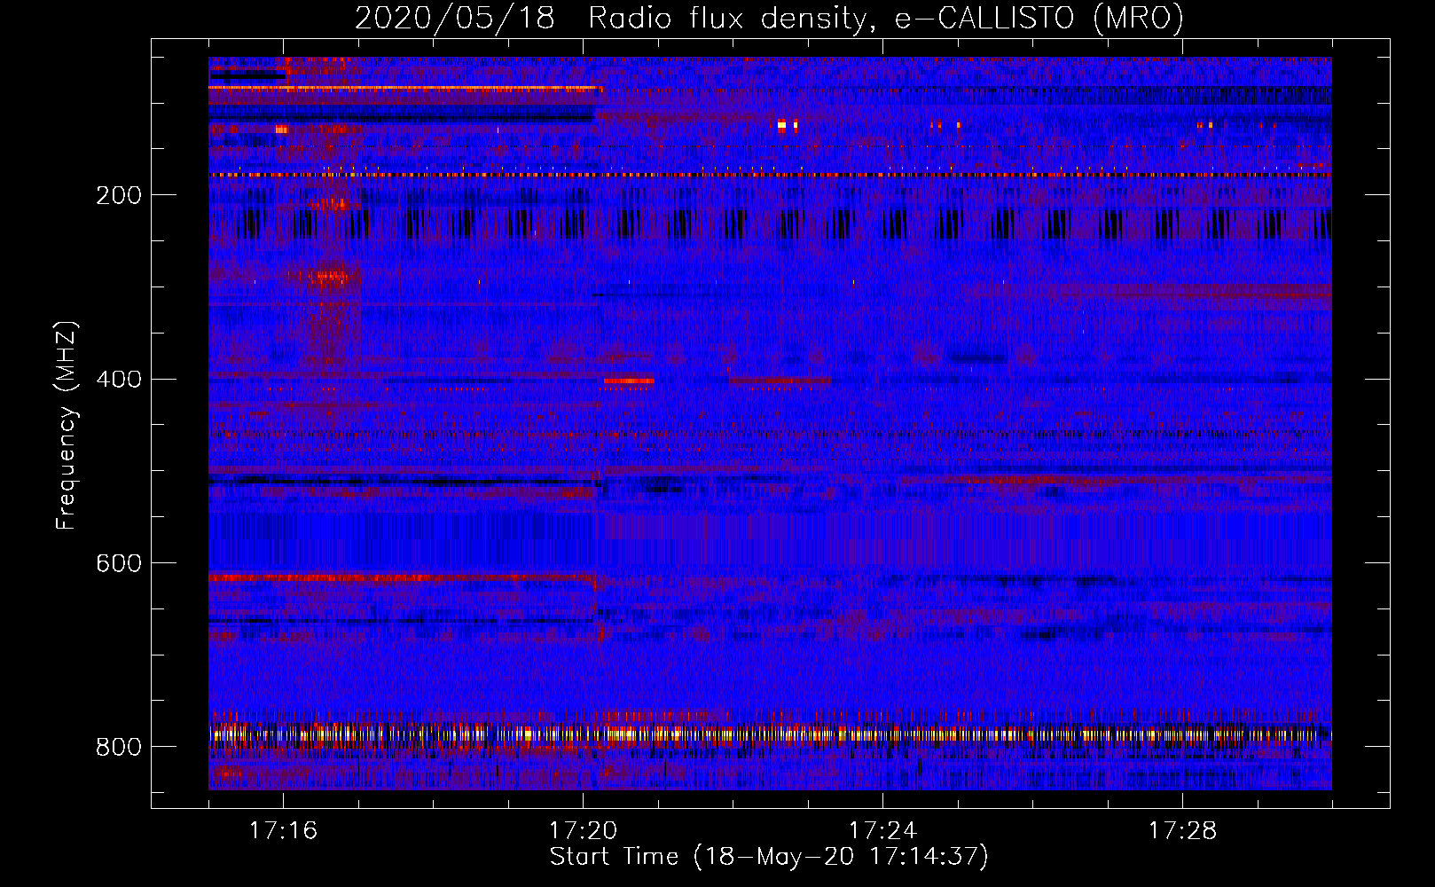The image size is (1435, 887).
Task: Select the "Frequency (MHZ)" y-axis label
Action: pos(67,425)
